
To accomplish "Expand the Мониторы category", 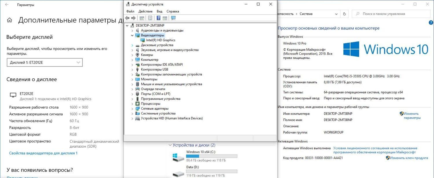I will pos(133,79).
